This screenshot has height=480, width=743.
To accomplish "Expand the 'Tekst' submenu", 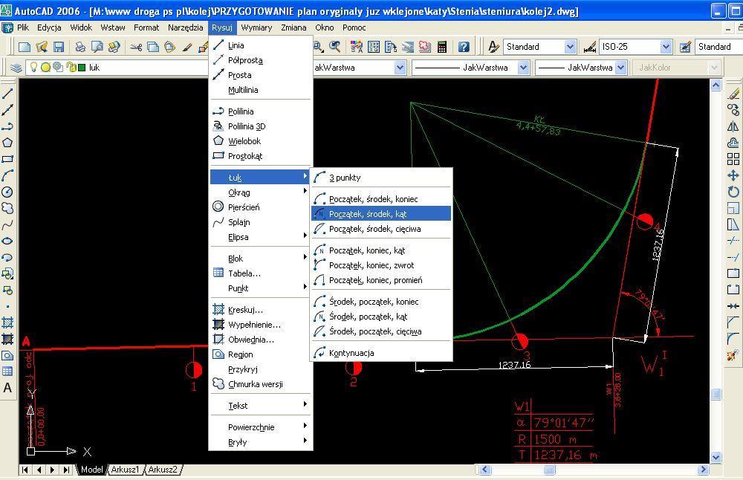I will 260,406.
